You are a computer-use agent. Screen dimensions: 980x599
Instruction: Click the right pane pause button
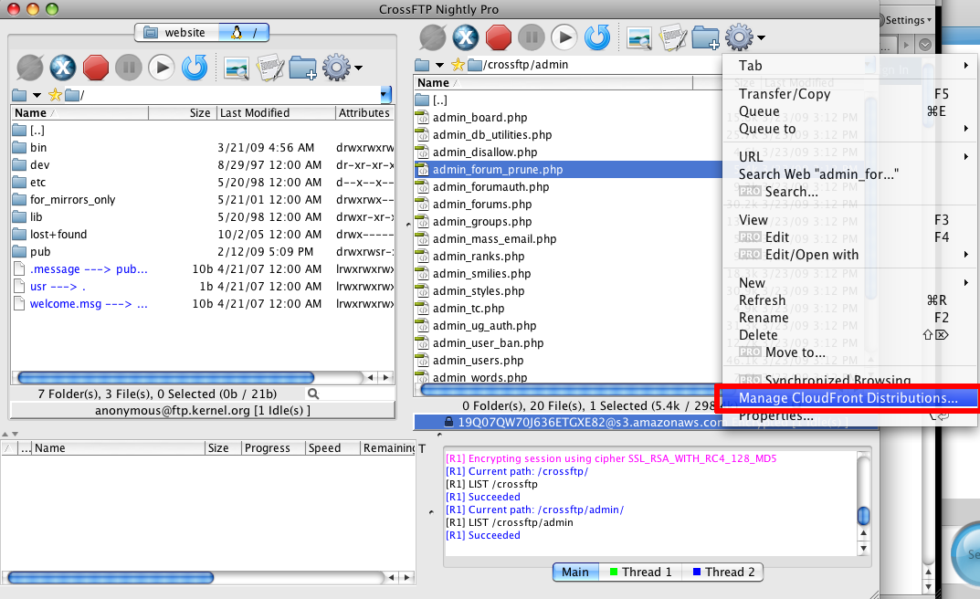click(532, 37)
